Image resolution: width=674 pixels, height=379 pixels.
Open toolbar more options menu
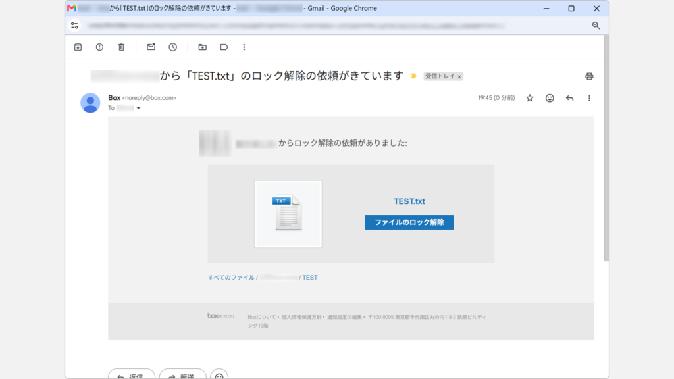244,47
